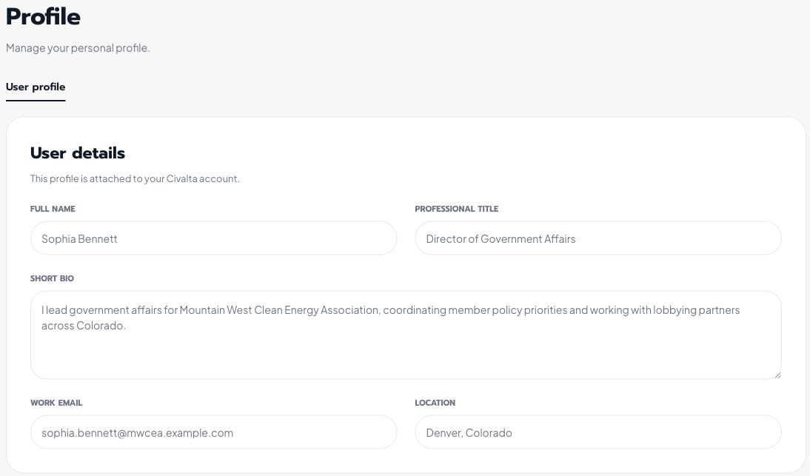Edit the Work Email input field
810x476 pixels.
coord(213,432)
